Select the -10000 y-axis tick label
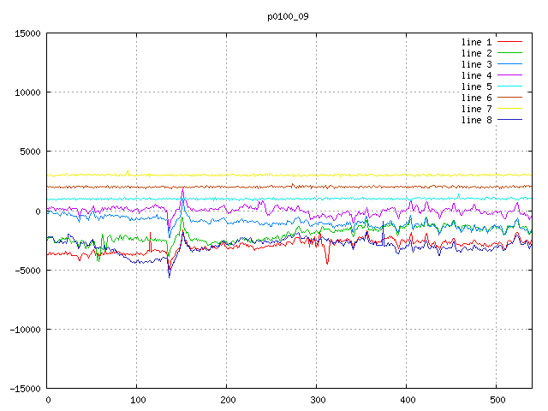 click(24, 329)
